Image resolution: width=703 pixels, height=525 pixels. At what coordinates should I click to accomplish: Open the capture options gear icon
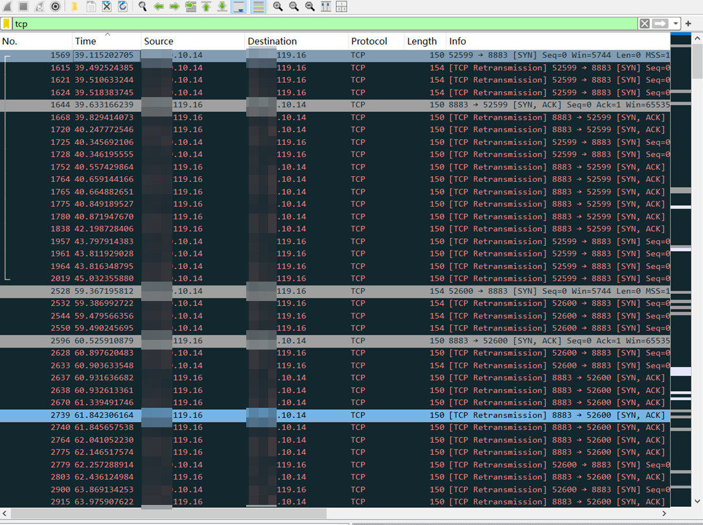pyautogui.click(x=56, y=6)
